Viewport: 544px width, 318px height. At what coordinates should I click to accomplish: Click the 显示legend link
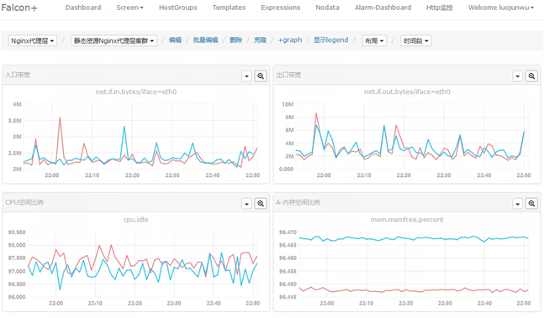click(x=331, y=40)
